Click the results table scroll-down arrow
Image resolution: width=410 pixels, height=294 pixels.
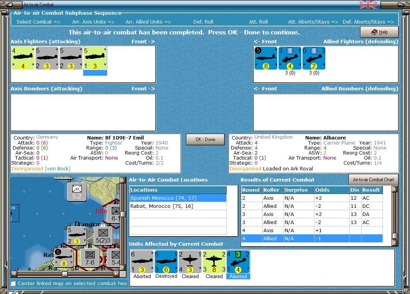pos(395,243)
